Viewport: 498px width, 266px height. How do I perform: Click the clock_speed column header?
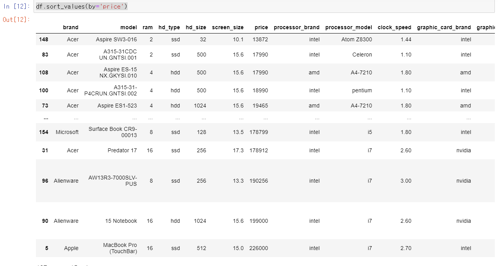(395, 27)
